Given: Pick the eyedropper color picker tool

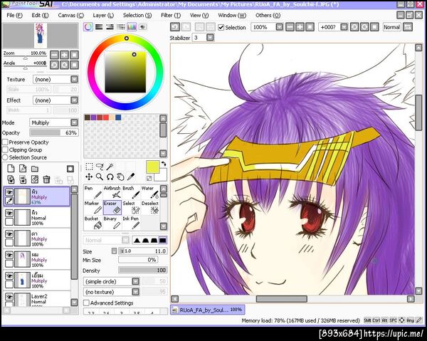Looking at the screenshot, I should (x=131, y=177).
